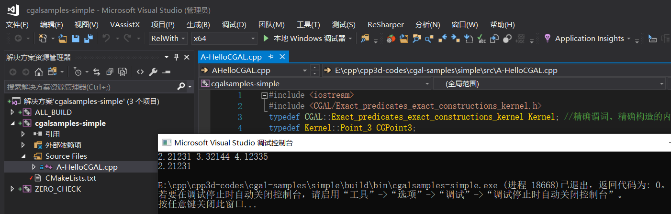Viewport: 671px width, 214px height.
Task: Open the 帮助(H) menu
Action: click(503, 24)
